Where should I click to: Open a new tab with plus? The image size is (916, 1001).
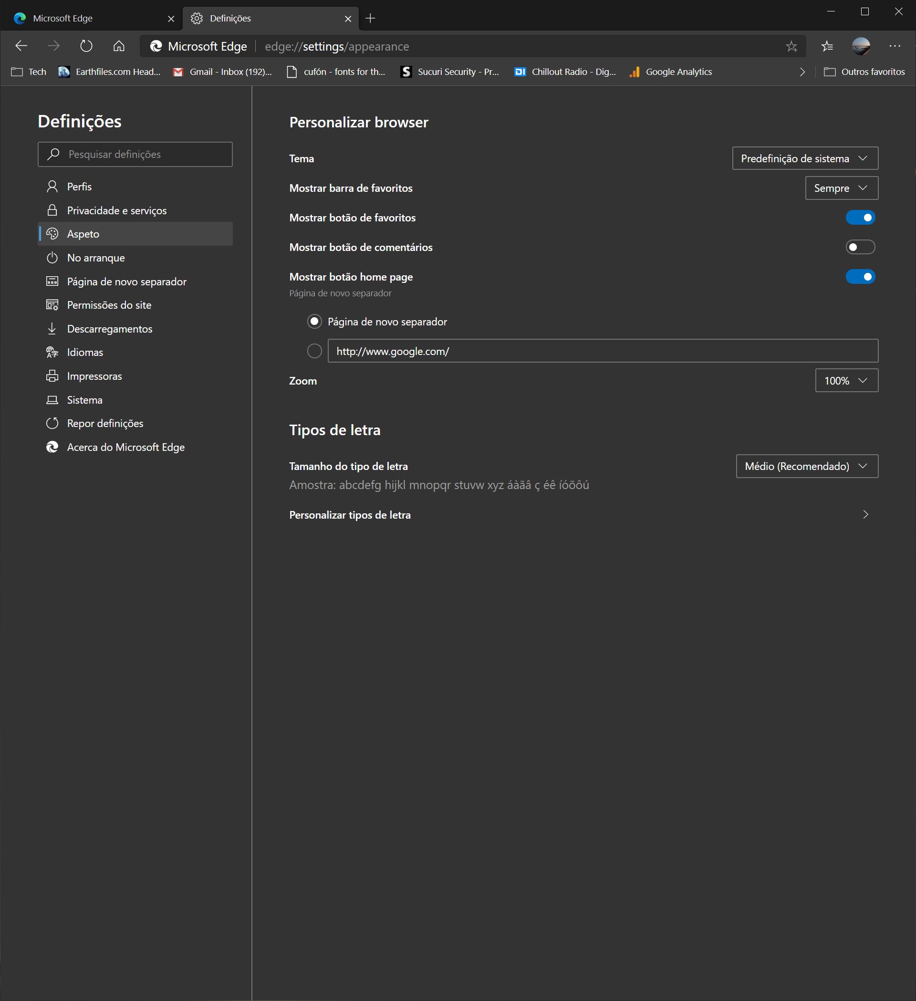point(370,19)
